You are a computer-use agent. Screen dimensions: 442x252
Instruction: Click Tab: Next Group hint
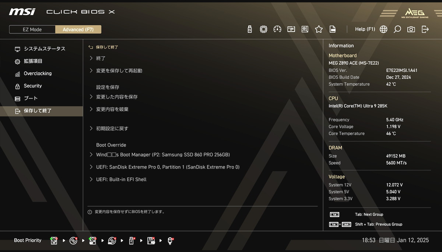click(369, 215)
